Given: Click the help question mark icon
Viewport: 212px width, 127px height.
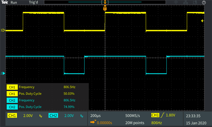Looking at the screenshot, I should point(204,2).
